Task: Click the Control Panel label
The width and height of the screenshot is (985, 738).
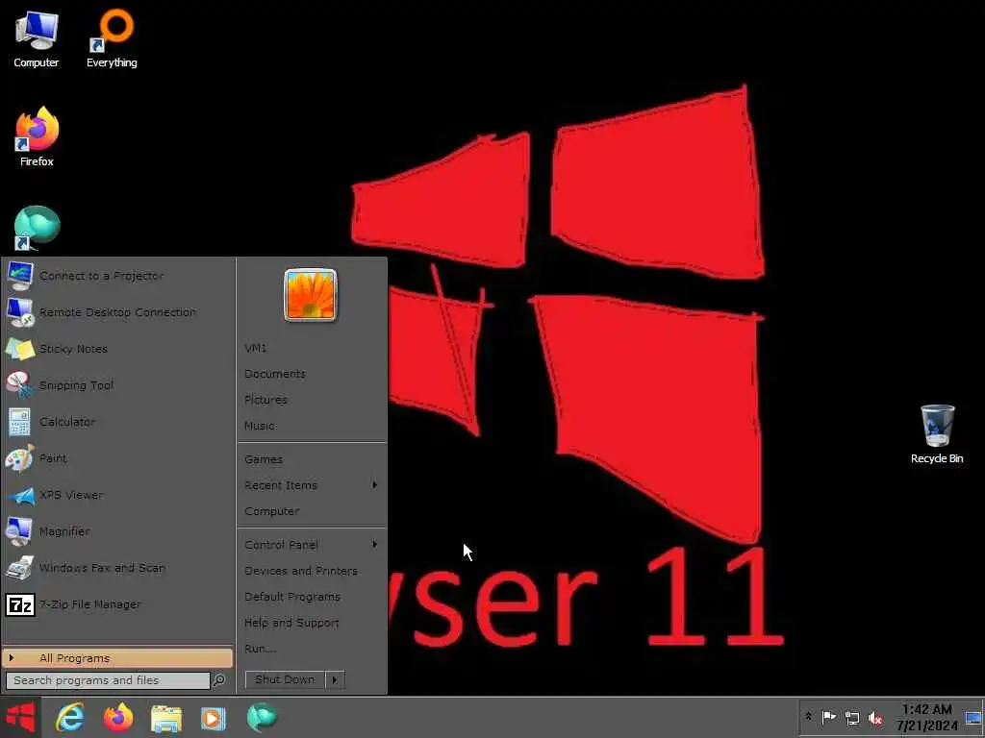Action: pyautogui.click(x=282, y=545)
